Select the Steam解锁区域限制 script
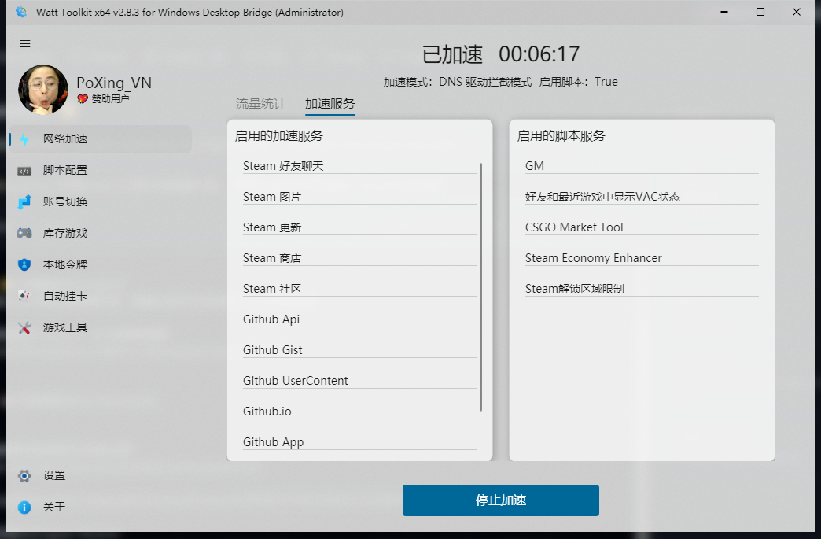 [642, 289]
